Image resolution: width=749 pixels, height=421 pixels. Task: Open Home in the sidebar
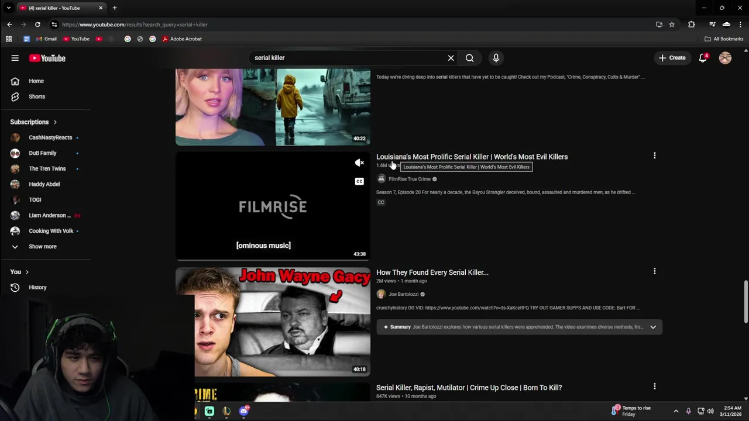click(x=36, y=81)
